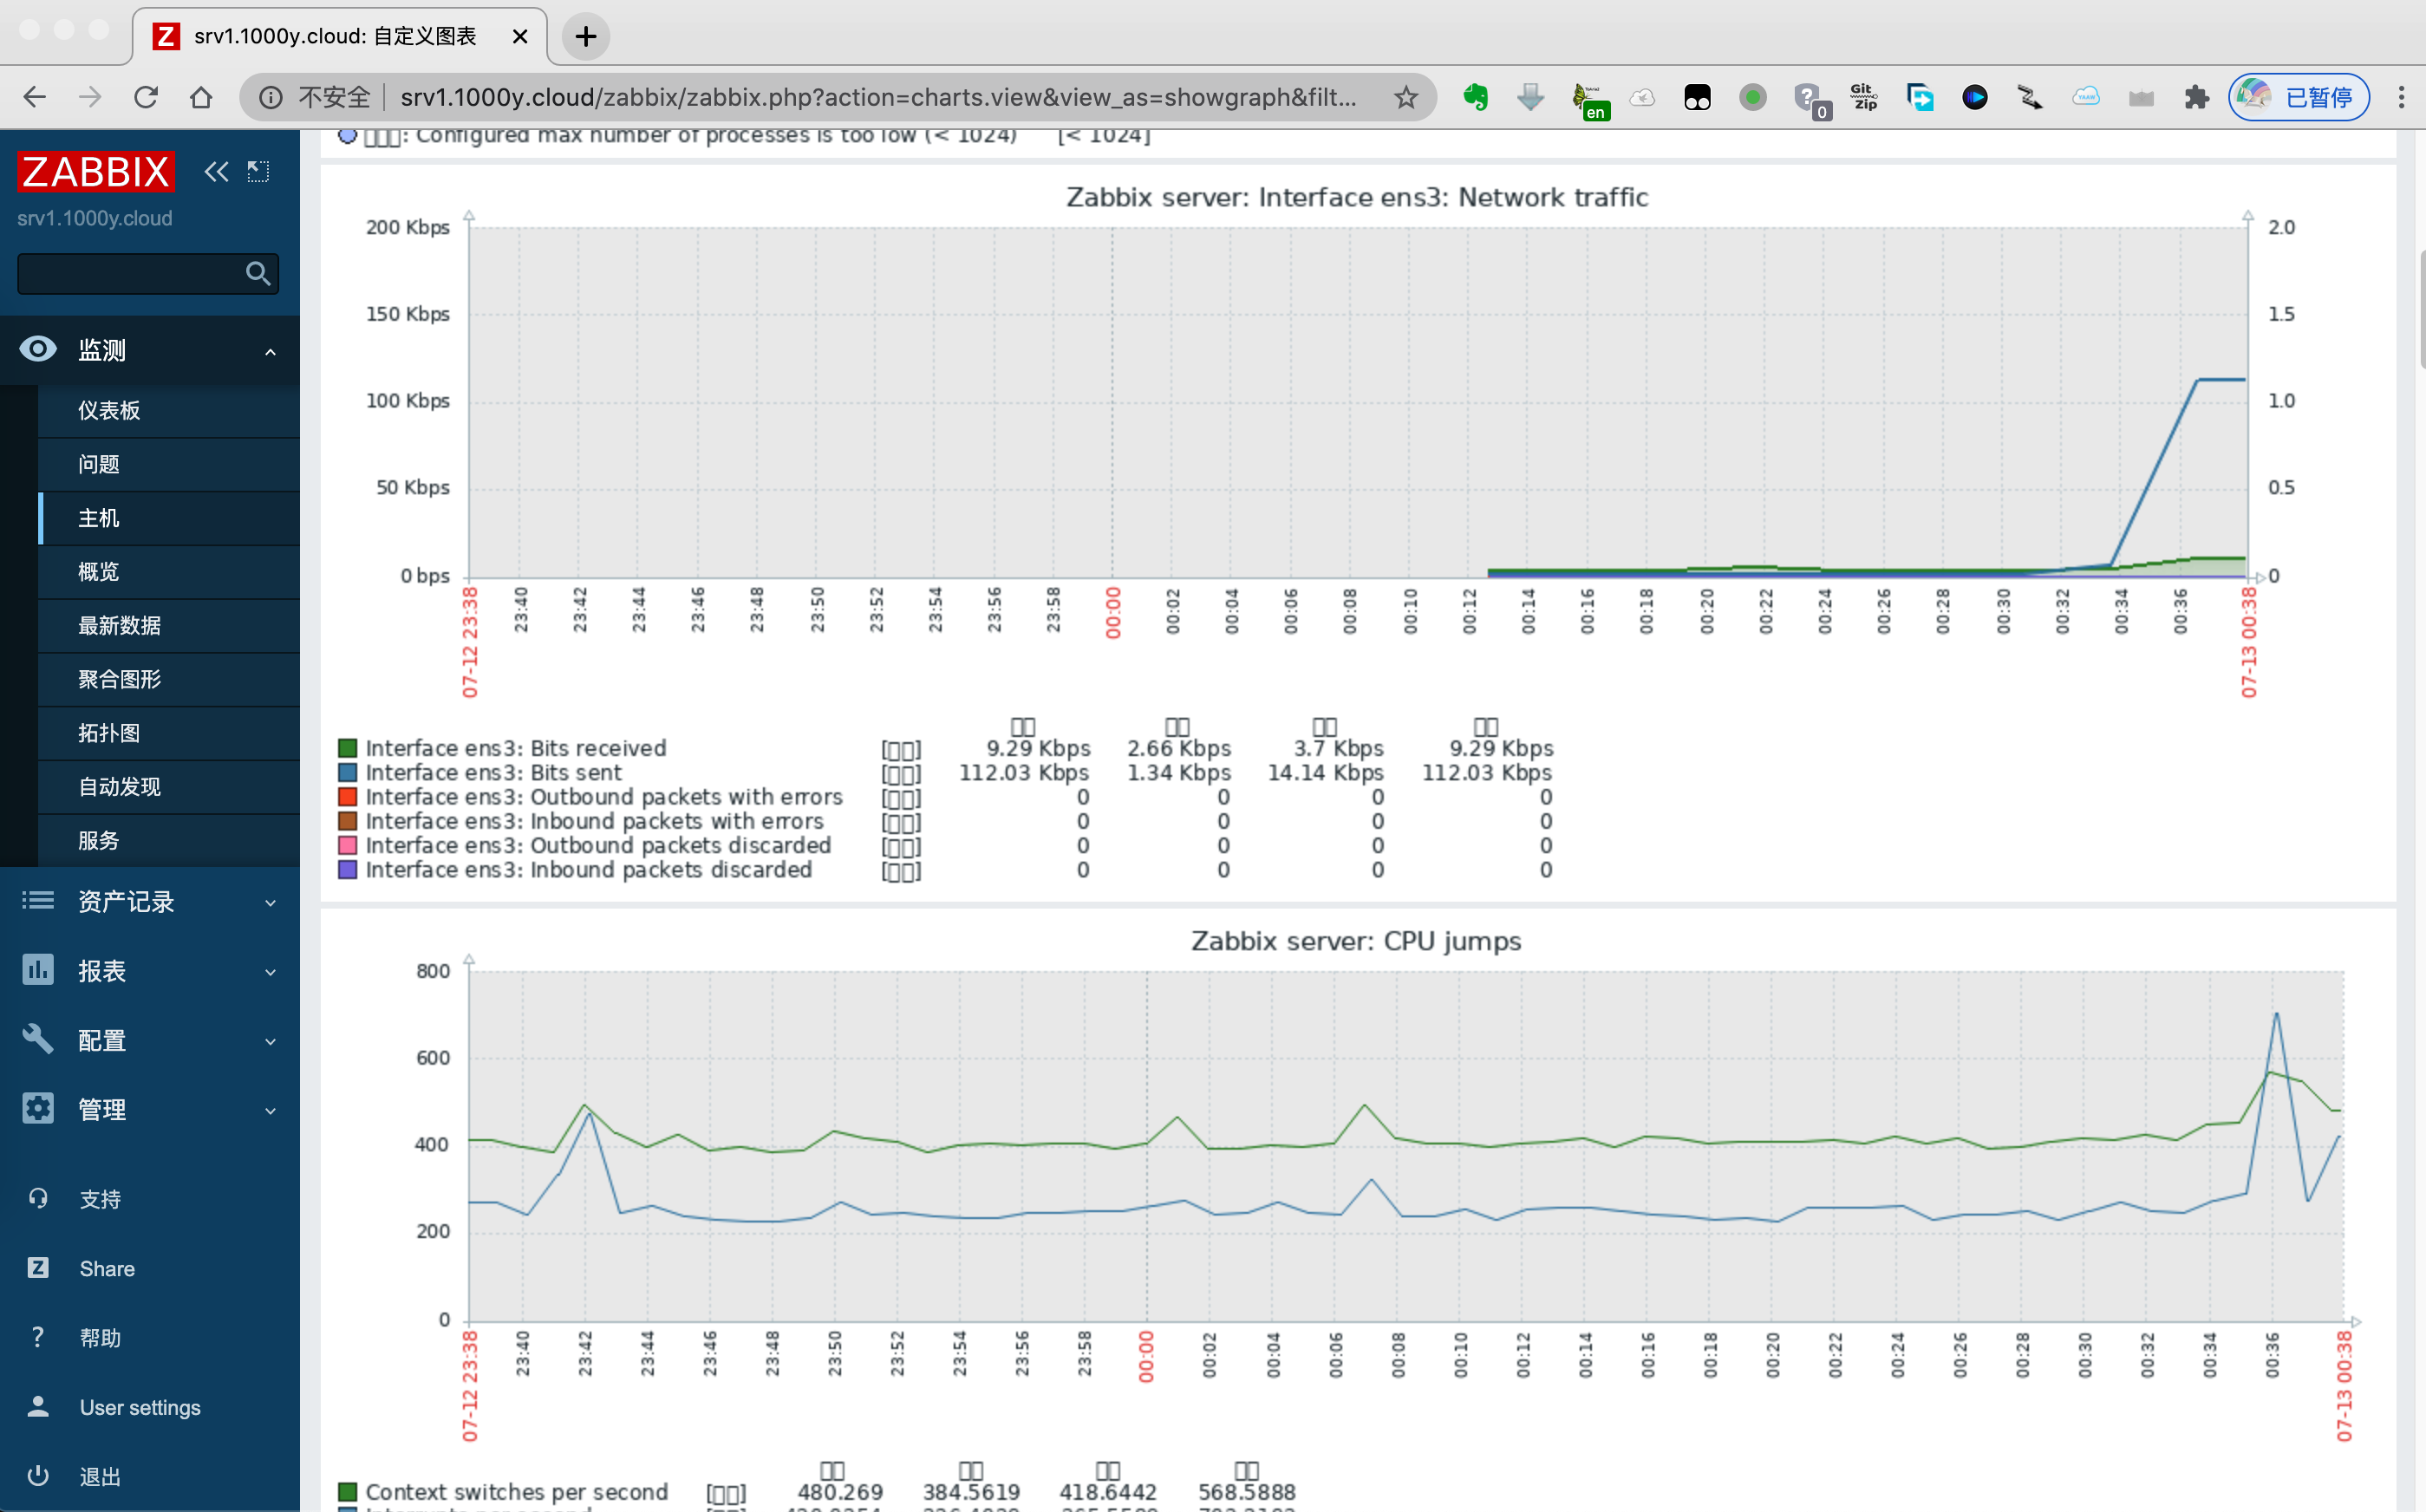Click the green Context switches per second swatch

348,1492
